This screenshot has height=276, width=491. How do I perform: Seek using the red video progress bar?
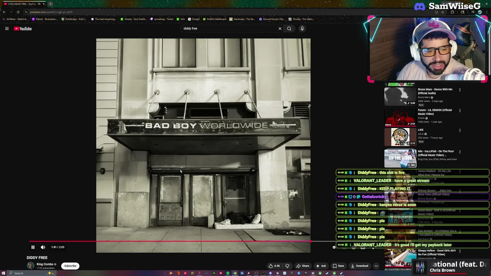pos(170,242)
